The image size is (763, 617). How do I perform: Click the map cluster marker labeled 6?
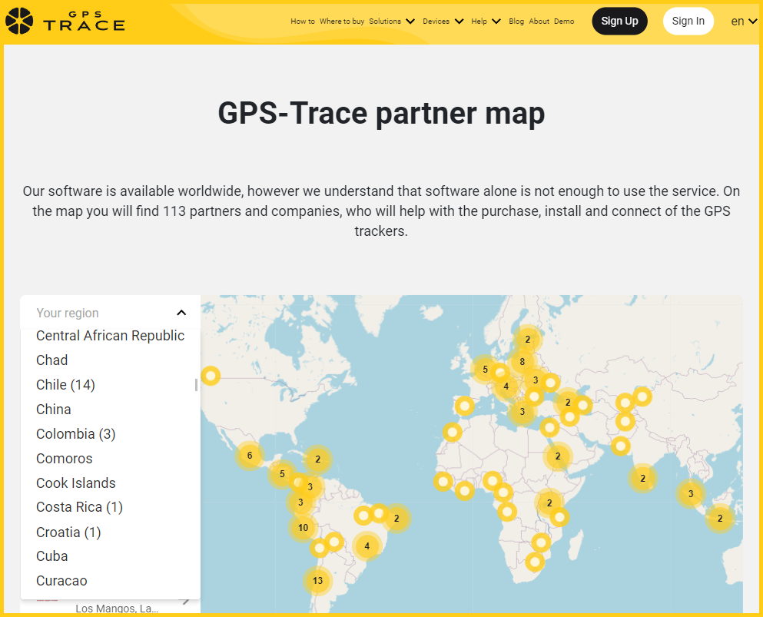tap(249, 456)
